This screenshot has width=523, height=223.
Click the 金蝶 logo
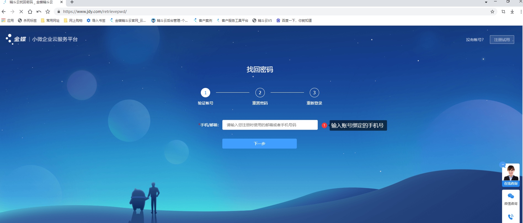16,39
